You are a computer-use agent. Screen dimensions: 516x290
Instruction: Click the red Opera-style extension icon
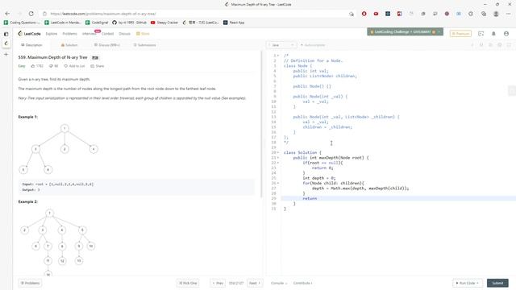pos(364,14)
